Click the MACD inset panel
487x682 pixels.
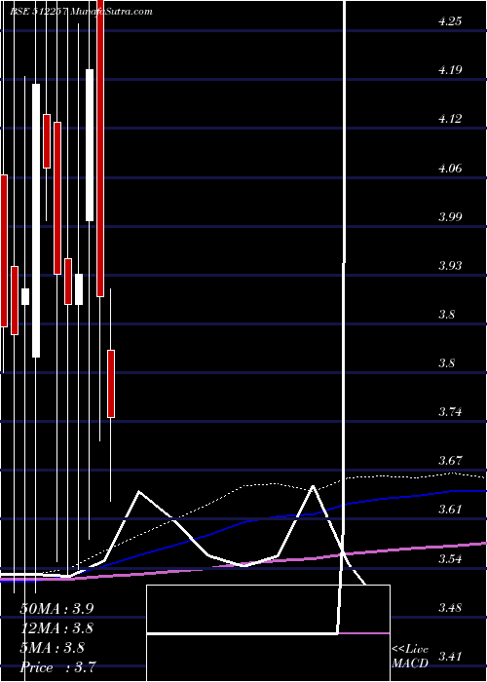268,633
